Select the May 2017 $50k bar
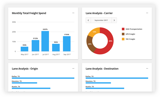This screenshot has width=160, height=97. pos(24,49)
